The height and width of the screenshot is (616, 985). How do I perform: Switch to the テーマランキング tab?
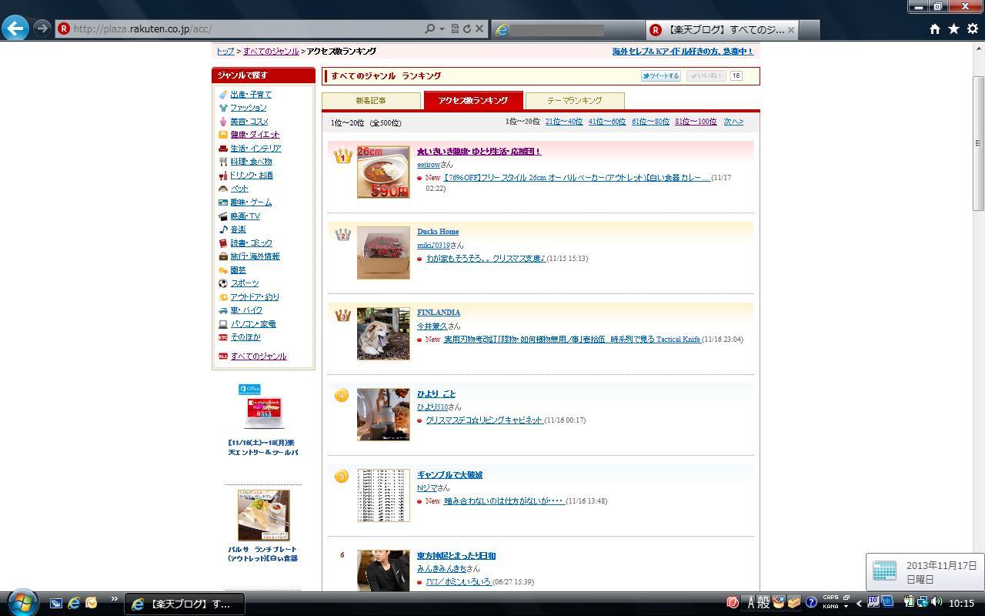pyautogui.click(x=574, y=101)
